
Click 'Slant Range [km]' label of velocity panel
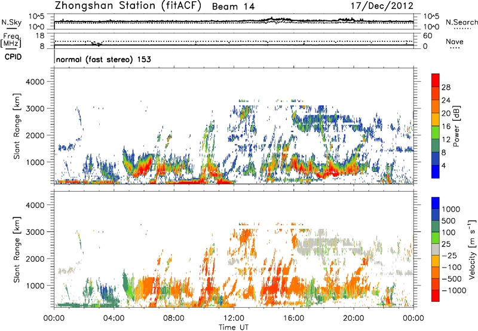17,250
